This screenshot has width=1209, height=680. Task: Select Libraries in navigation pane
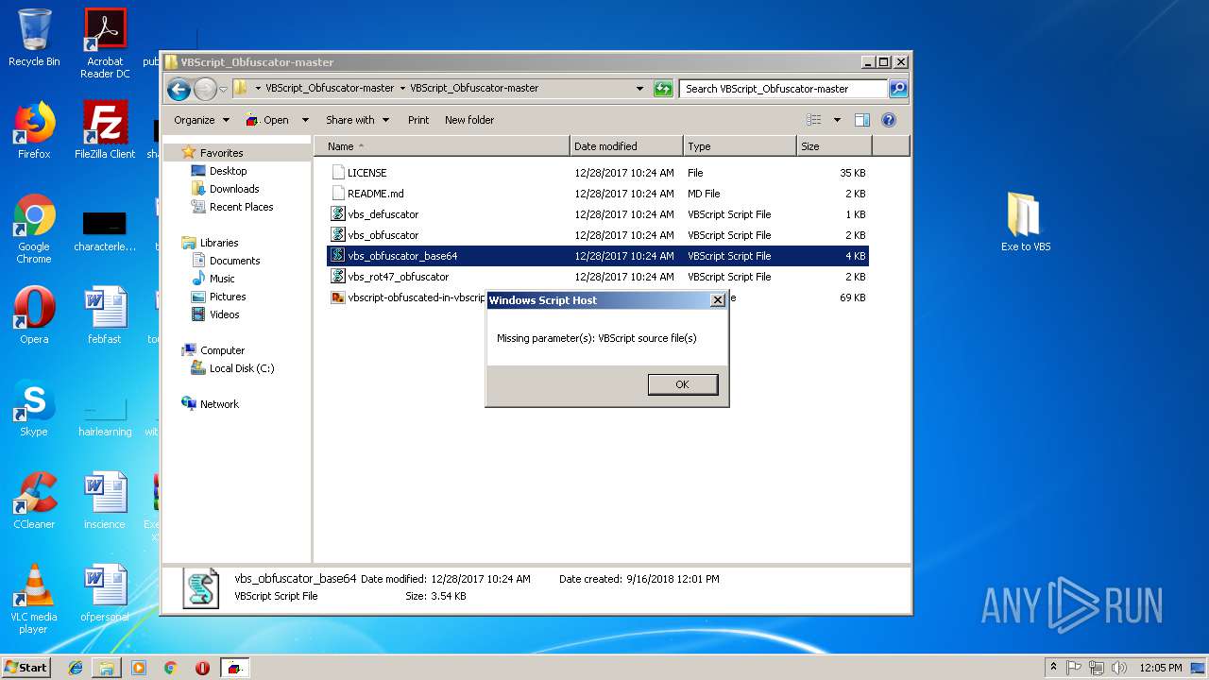(219, 243)
